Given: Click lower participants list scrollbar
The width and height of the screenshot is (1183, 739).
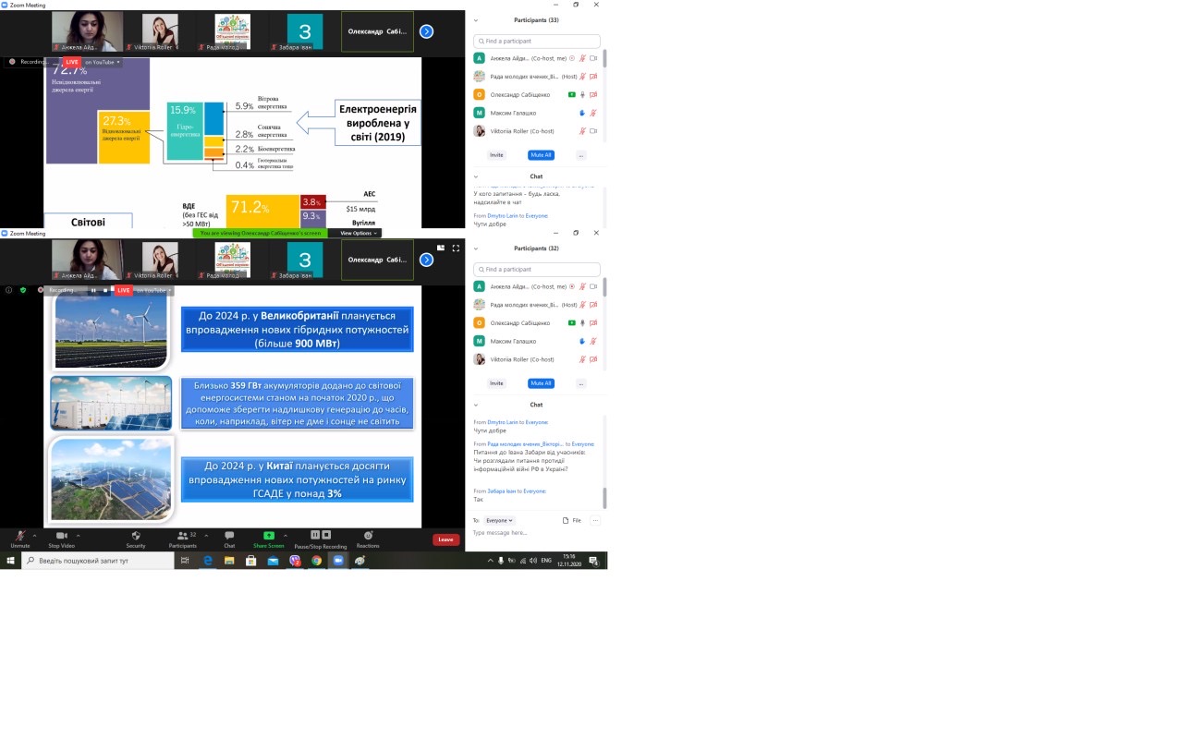Looking at the screenshot, I should (604, 287).
